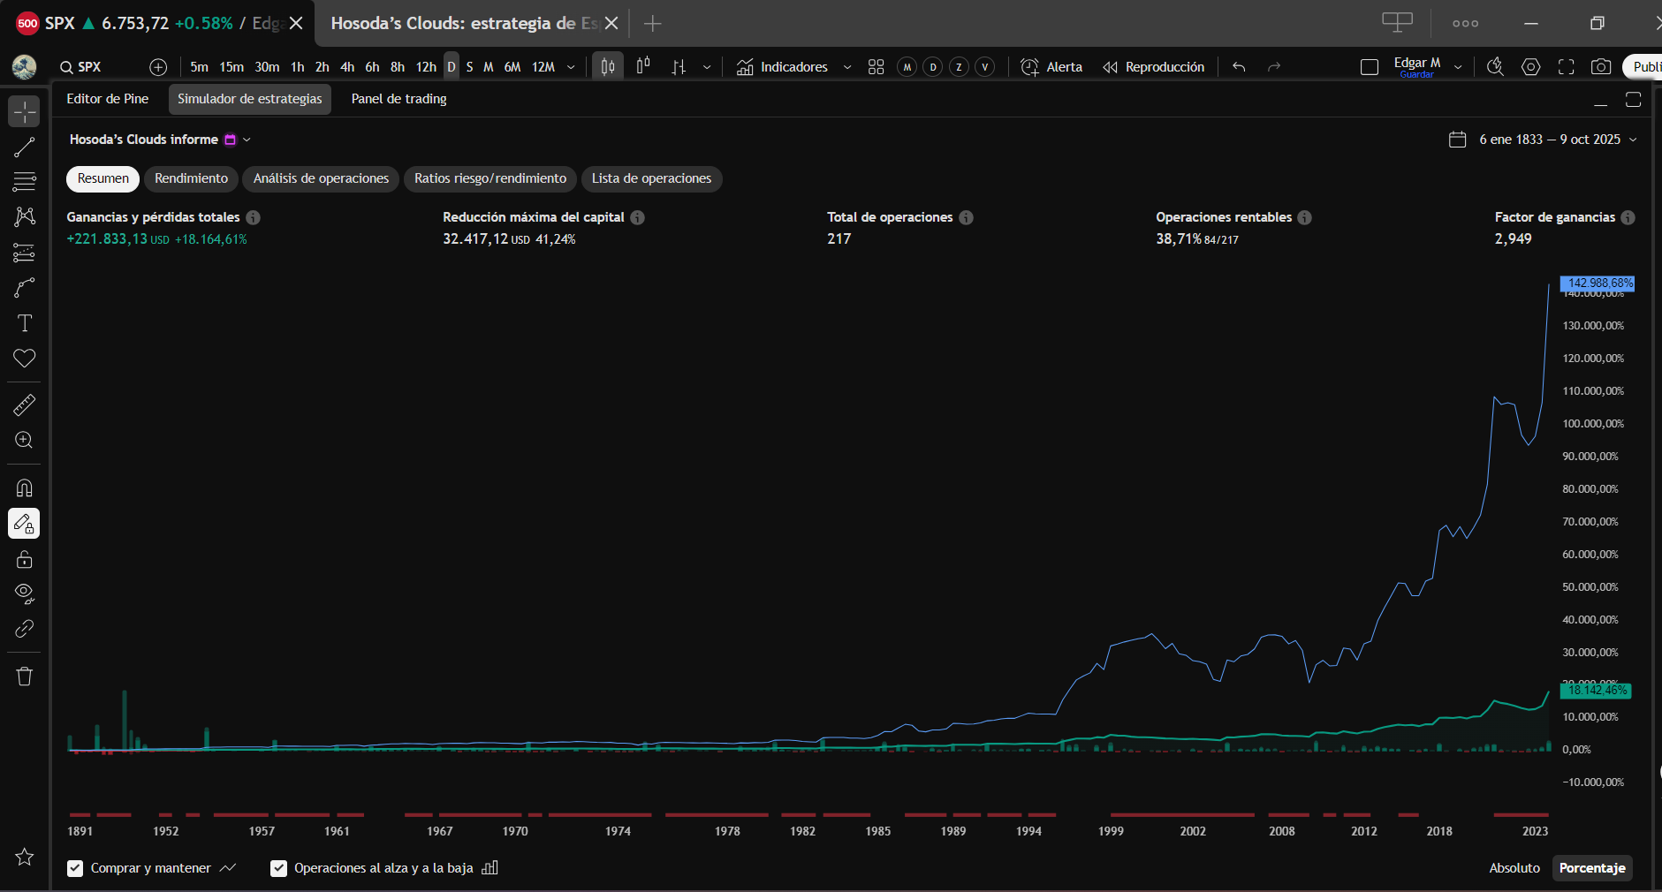
Task: Uncheck Operaciones al alza y a la baja
Action: 279,868
